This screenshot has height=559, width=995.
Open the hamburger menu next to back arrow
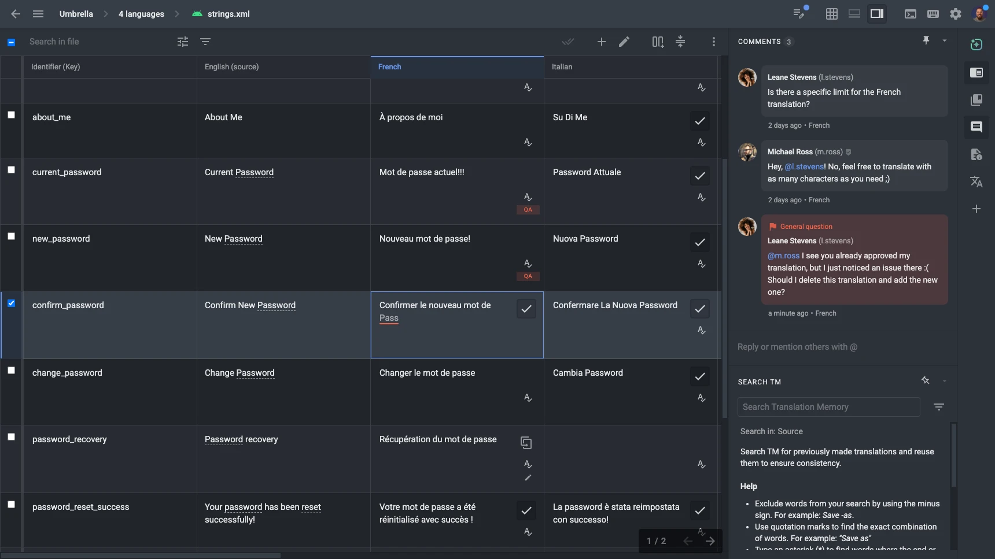pyautogui.click(x=38, y=14)
